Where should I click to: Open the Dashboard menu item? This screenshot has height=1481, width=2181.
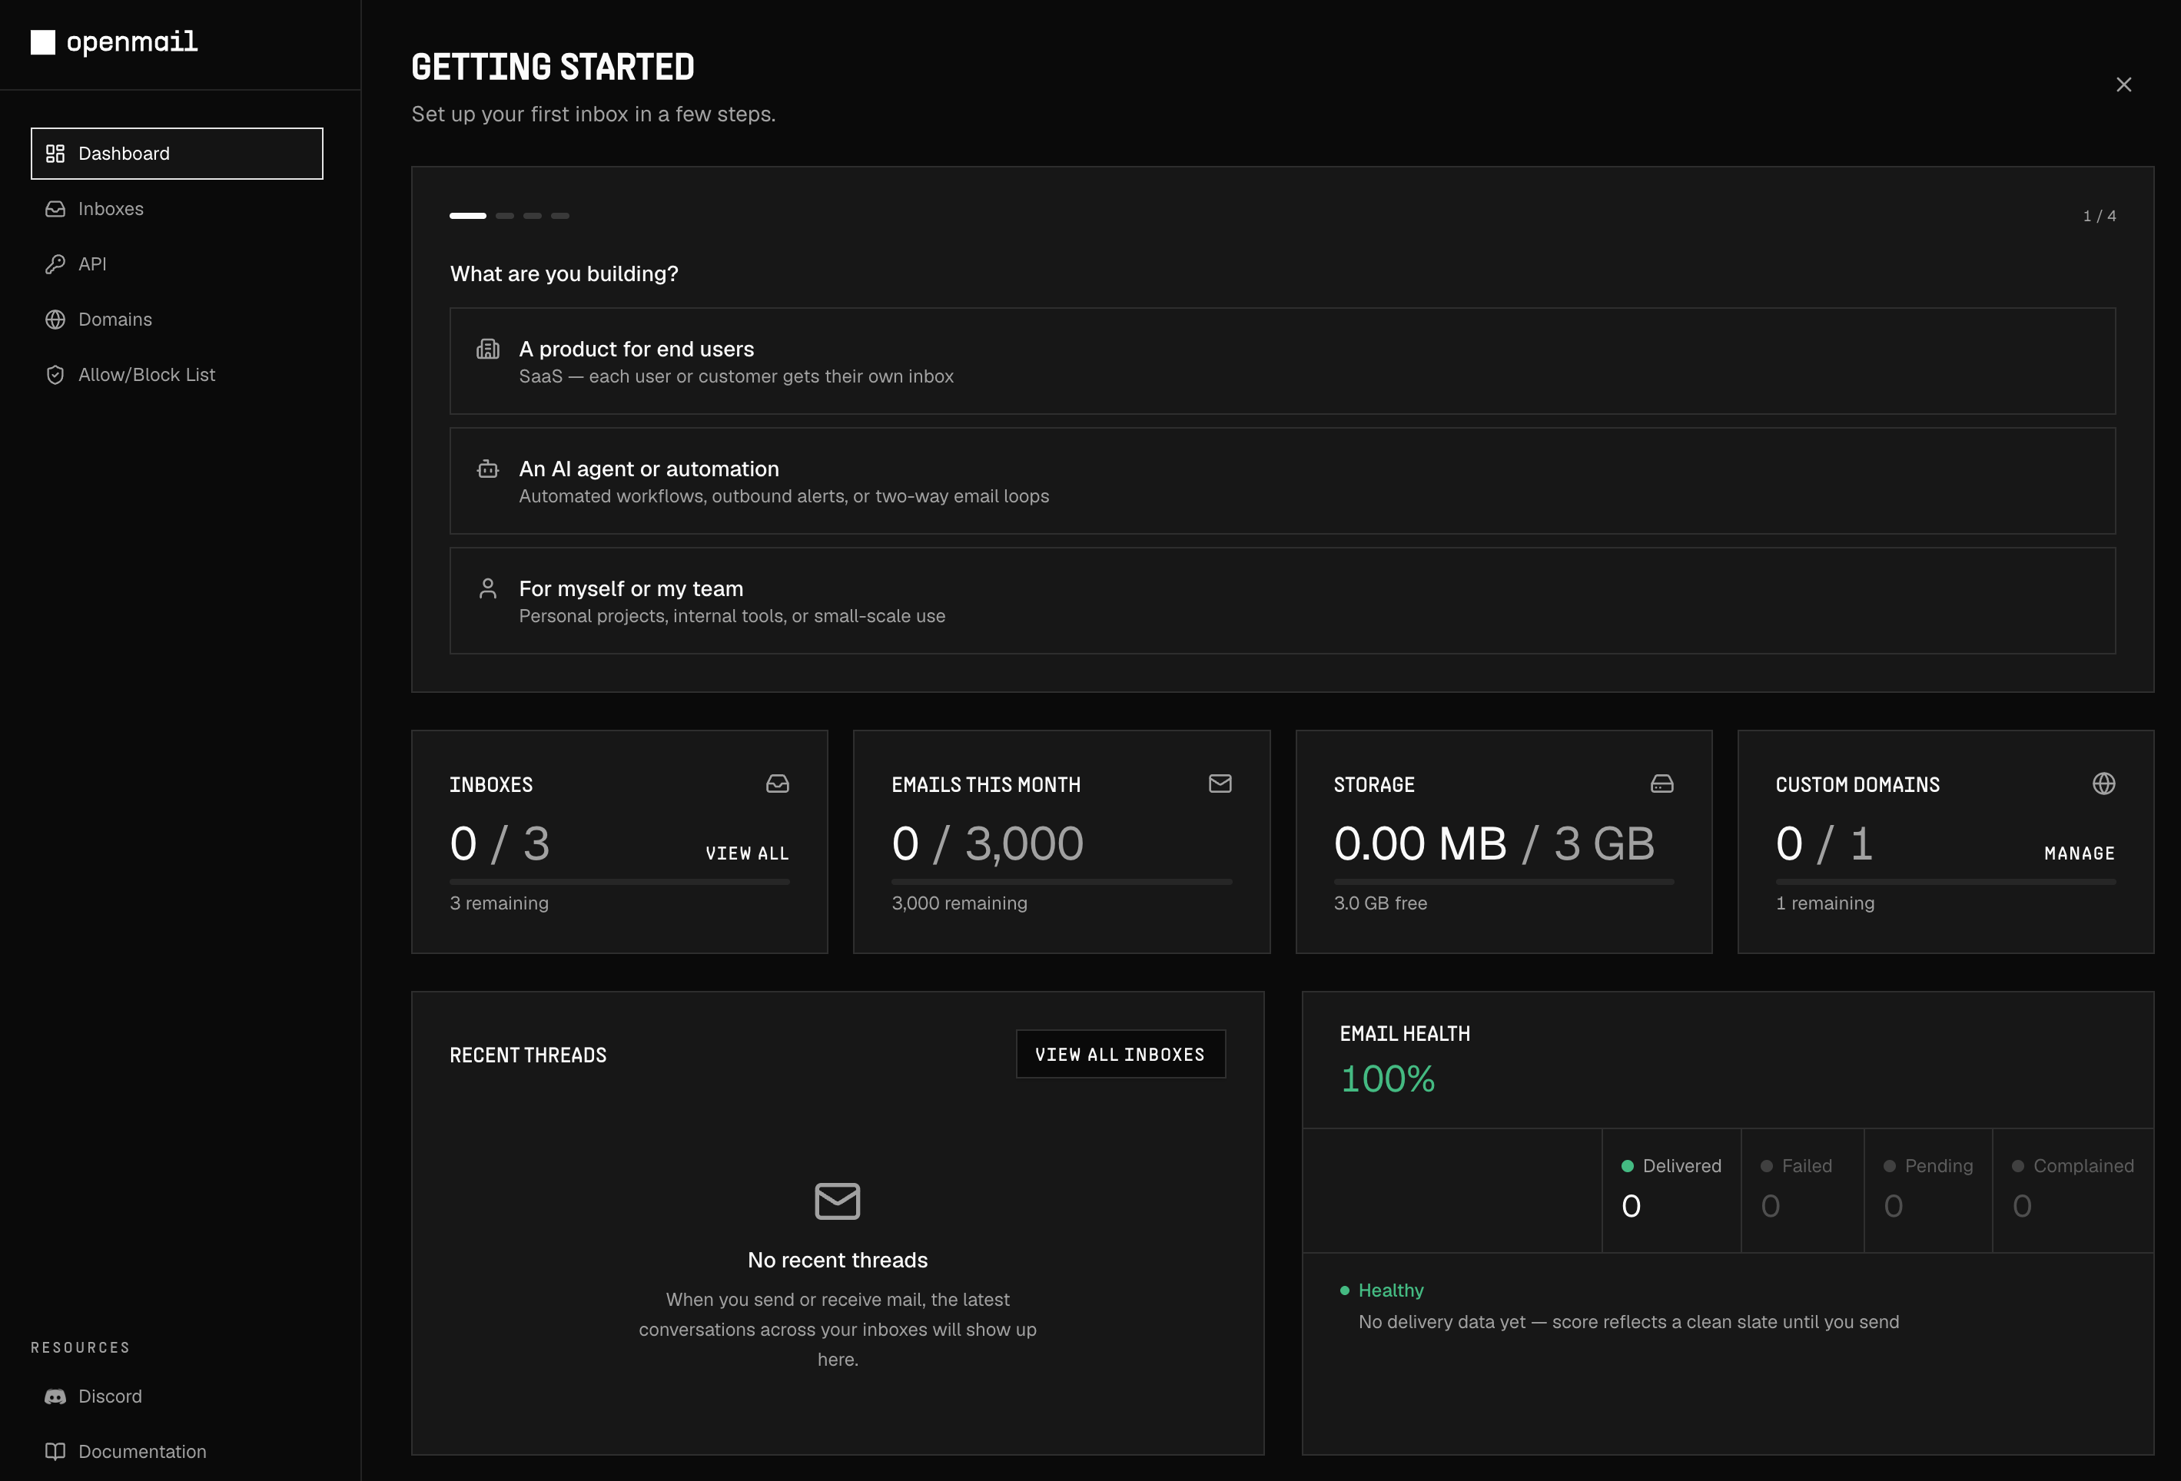click(x=177, y=153)
